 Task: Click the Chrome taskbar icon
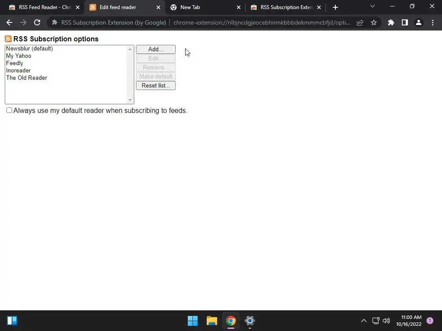pyautogui.click(x=231, y=321)
